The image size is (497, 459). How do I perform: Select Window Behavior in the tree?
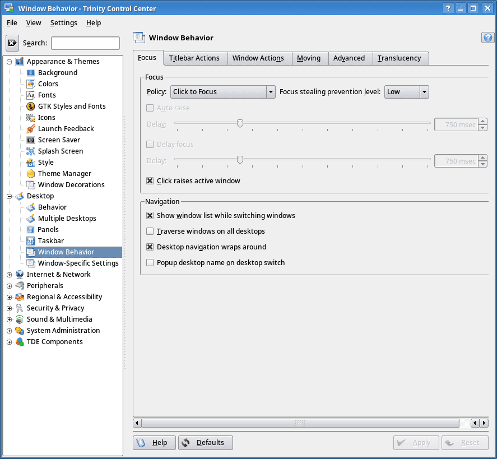click(x=73, y=252)
